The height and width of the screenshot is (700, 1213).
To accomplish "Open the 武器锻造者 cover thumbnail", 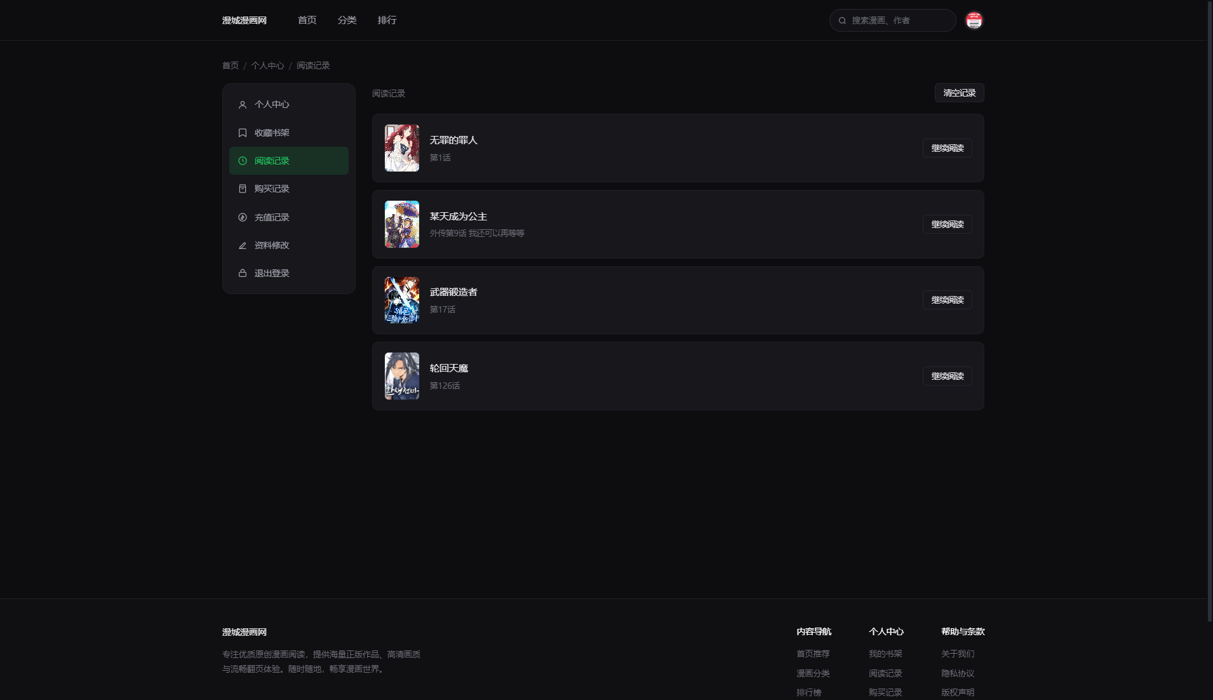I will [402, 300].
